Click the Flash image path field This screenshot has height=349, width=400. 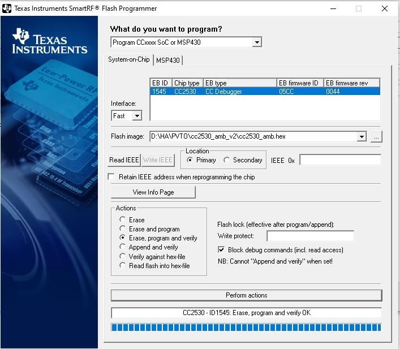coord(253,136)
